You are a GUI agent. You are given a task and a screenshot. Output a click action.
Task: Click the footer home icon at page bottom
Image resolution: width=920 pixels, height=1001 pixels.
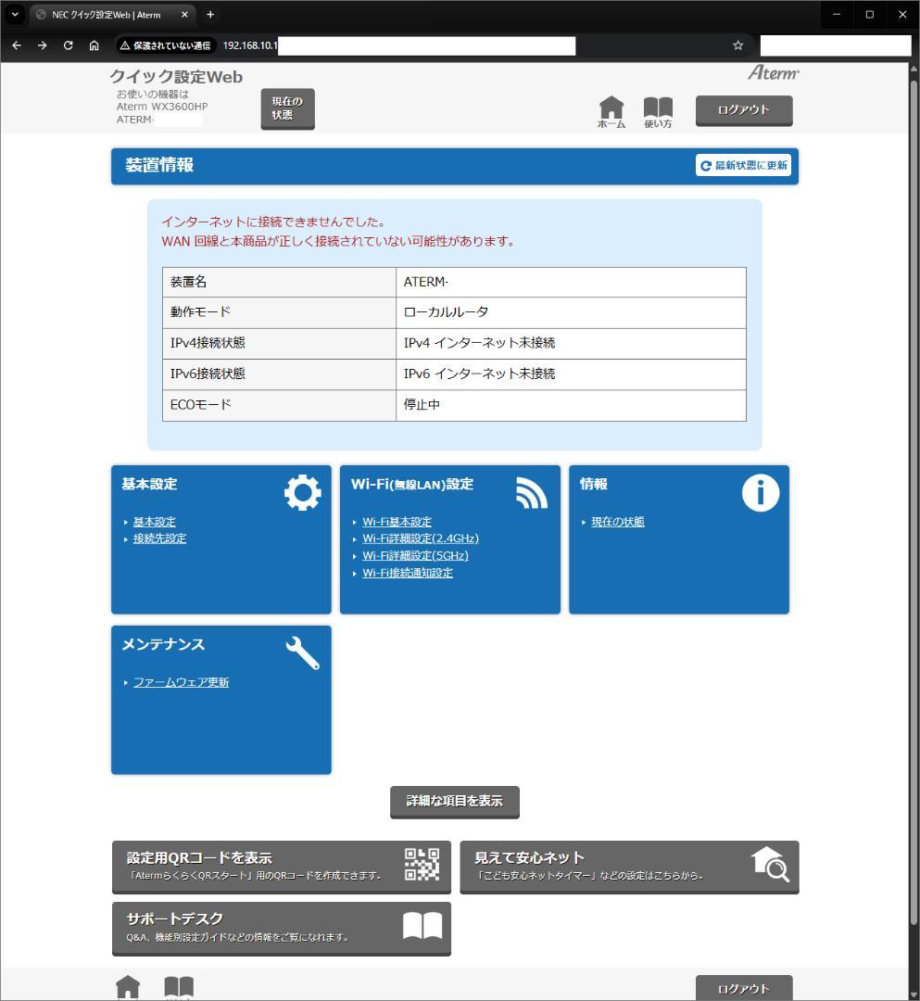[128, 987]
